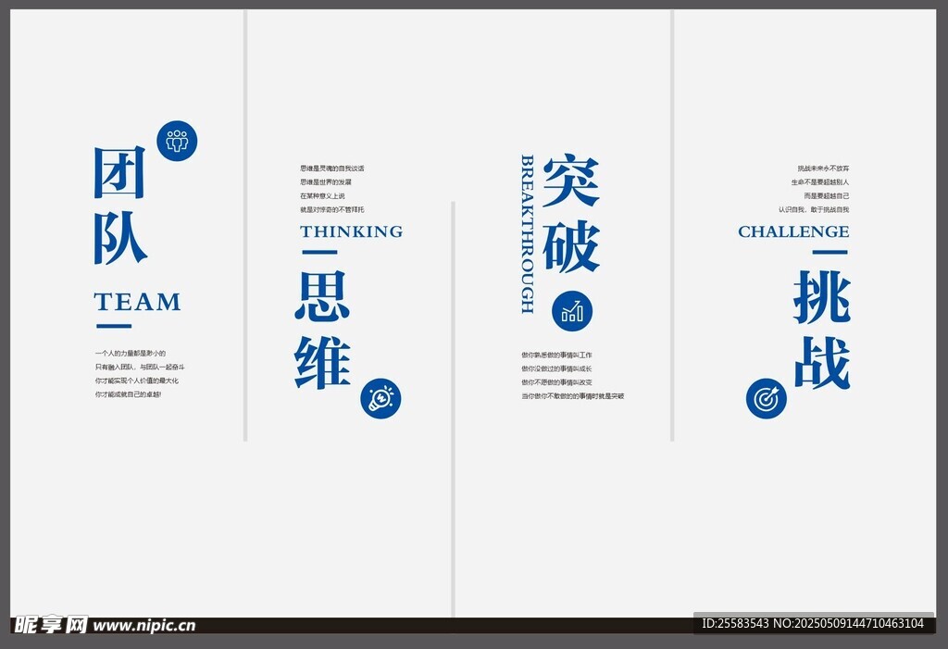Screen dimensions: 948x649
Task: Select the line 认识自我, 敢于挑战自我
Action: [x=814, y=210]
